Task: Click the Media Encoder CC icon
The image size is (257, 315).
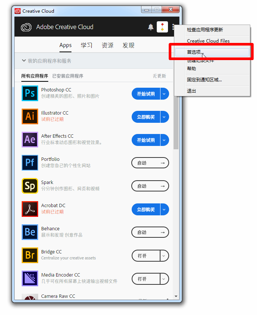Action: [30, 278]
